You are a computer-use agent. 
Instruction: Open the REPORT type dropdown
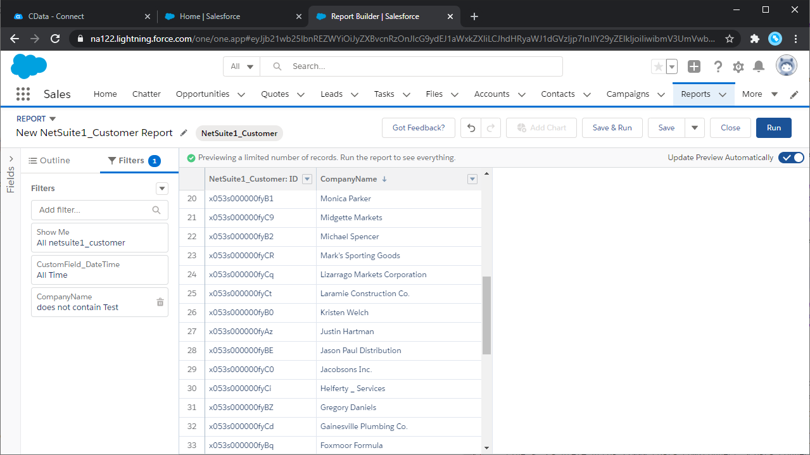tap(36, 119)
